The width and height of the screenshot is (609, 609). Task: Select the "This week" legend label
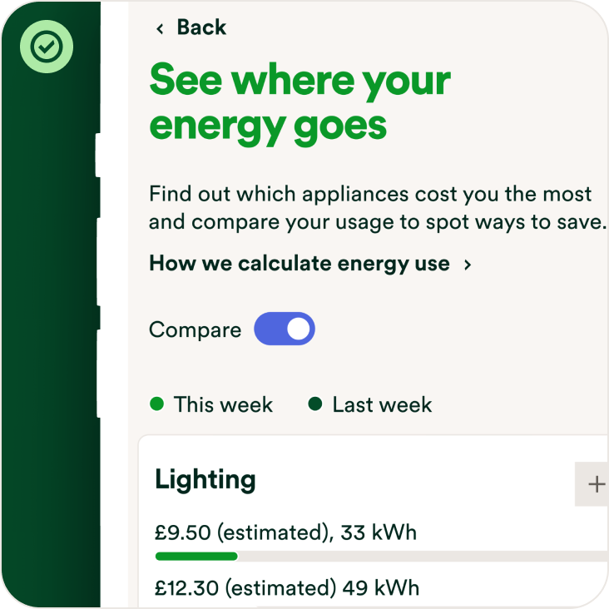point(223,405)
